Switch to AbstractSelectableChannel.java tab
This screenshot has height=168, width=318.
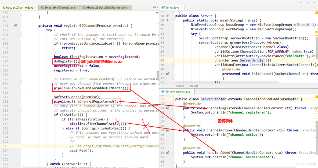(106, 8)
